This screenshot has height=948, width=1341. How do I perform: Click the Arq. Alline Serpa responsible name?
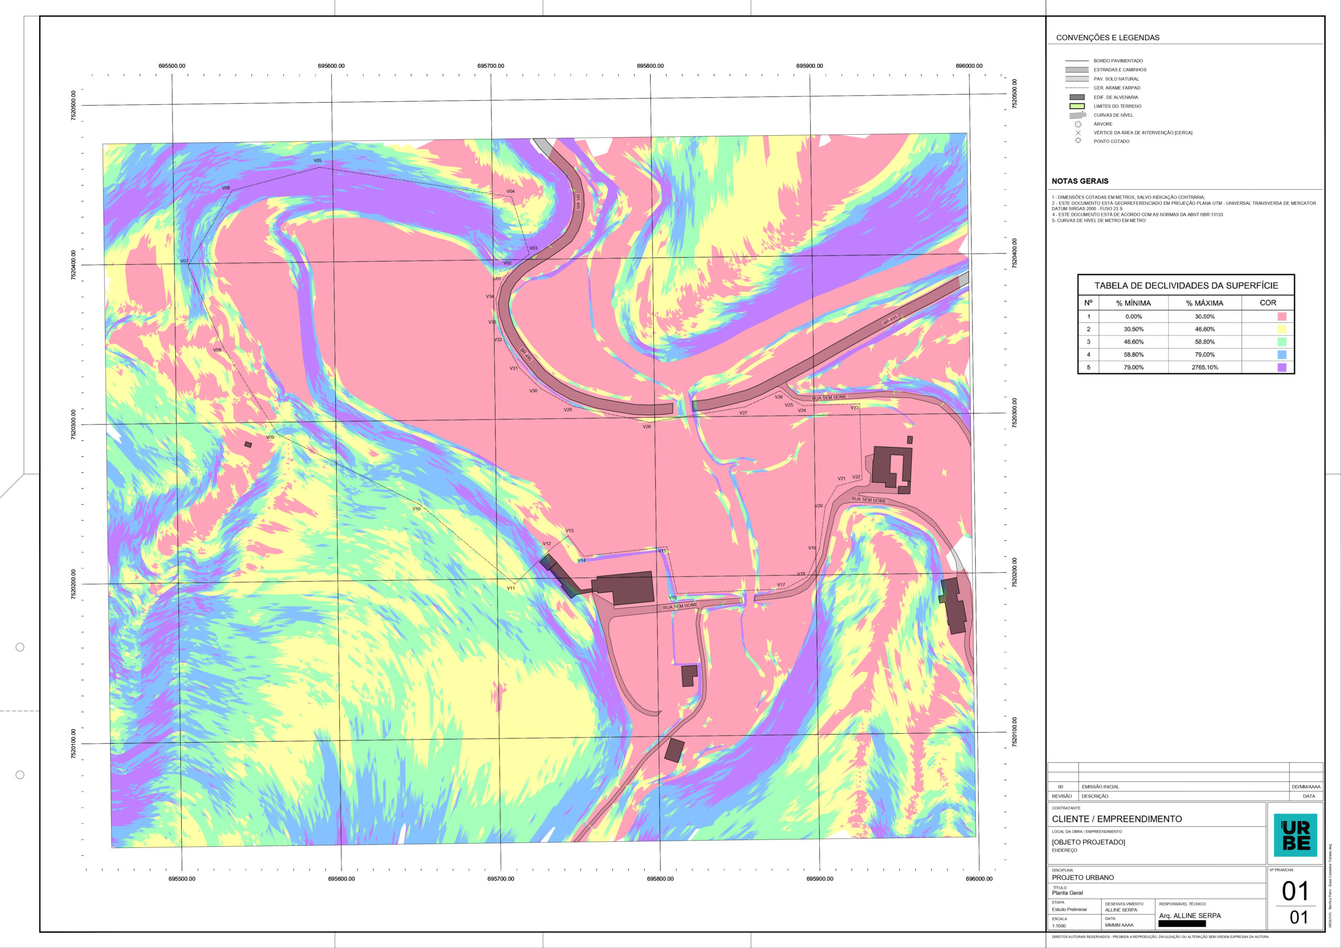(1189, 916)
